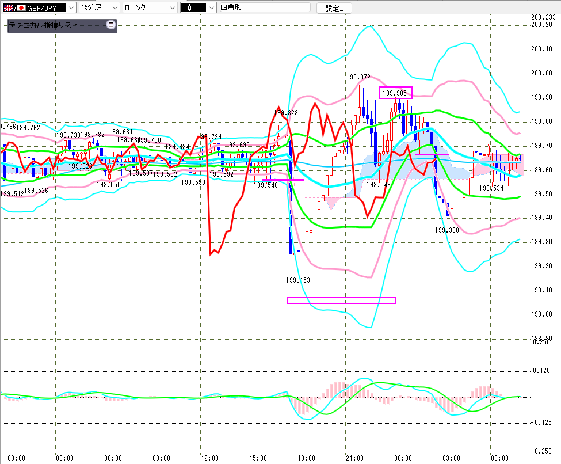Select the magenta box around 199.905

click(396, 93)
